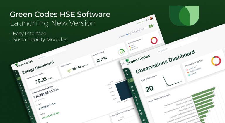Click the search box in Observations Dashboard
The image size is (225, 123).
(177, 45)
